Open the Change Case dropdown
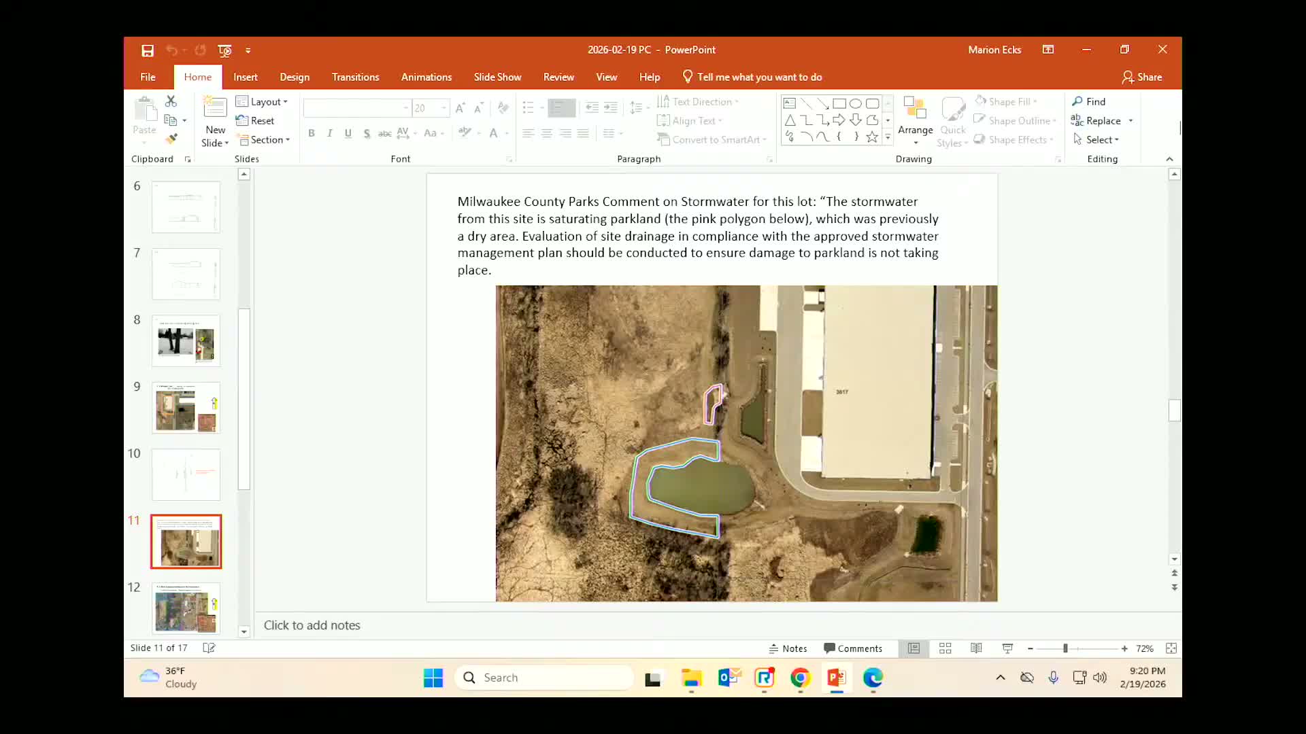The height and width of the screenshot is (734, 1306). point(434,133)
